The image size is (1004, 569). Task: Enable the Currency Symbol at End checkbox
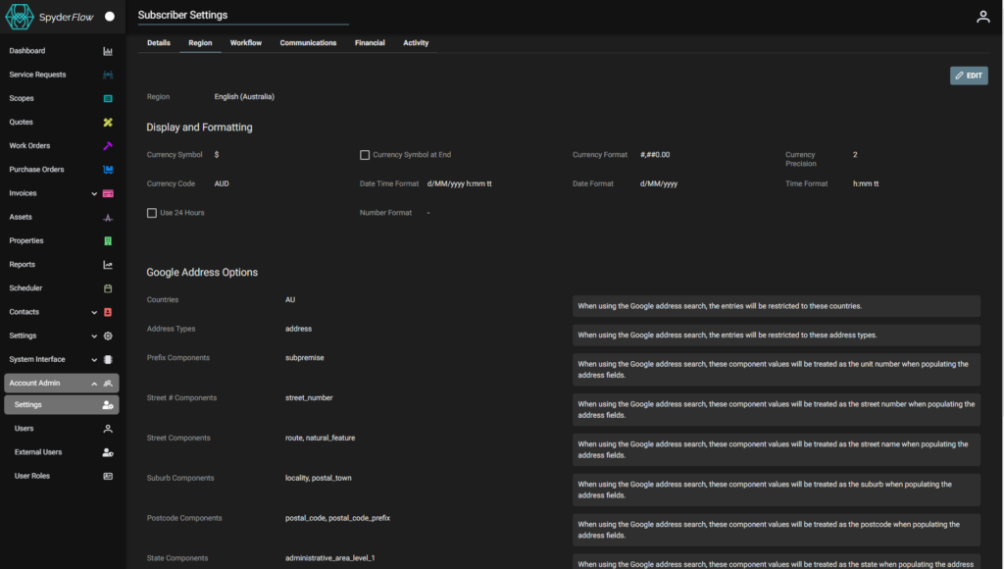[x=363, y=154]
